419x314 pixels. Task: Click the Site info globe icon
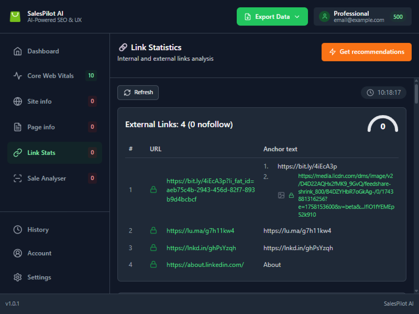(17, 102)
